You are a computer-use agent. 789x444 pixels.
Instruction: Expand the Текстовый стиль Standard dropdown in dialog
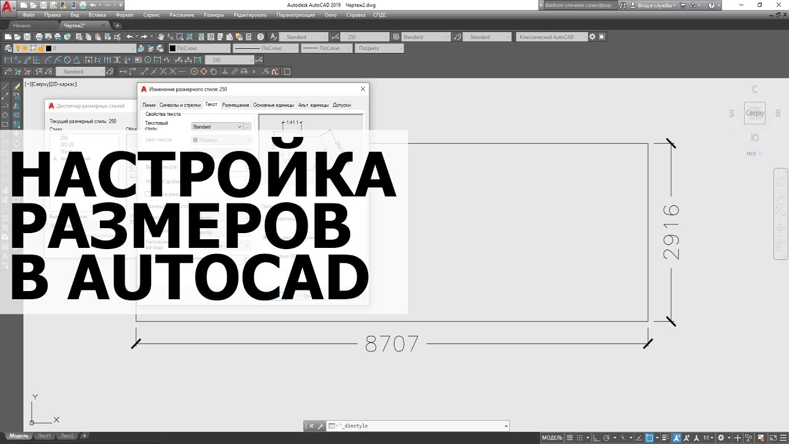click(217, 126)
